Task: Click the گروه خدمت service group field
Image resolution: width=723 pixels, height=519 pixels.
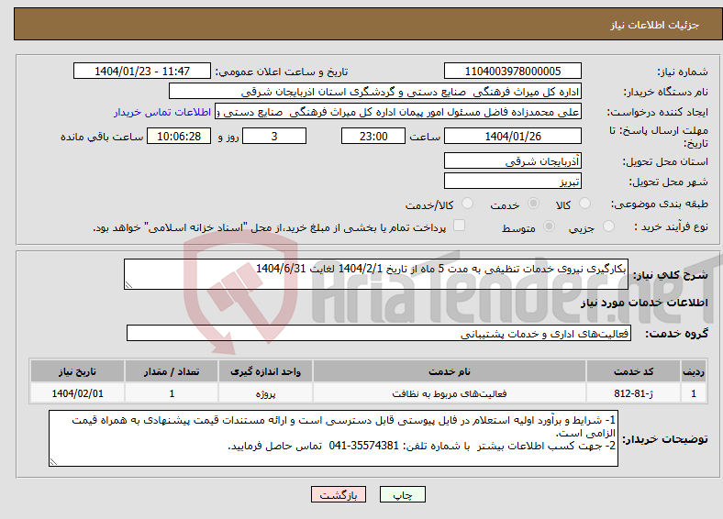Action: [x=379, y=333]
